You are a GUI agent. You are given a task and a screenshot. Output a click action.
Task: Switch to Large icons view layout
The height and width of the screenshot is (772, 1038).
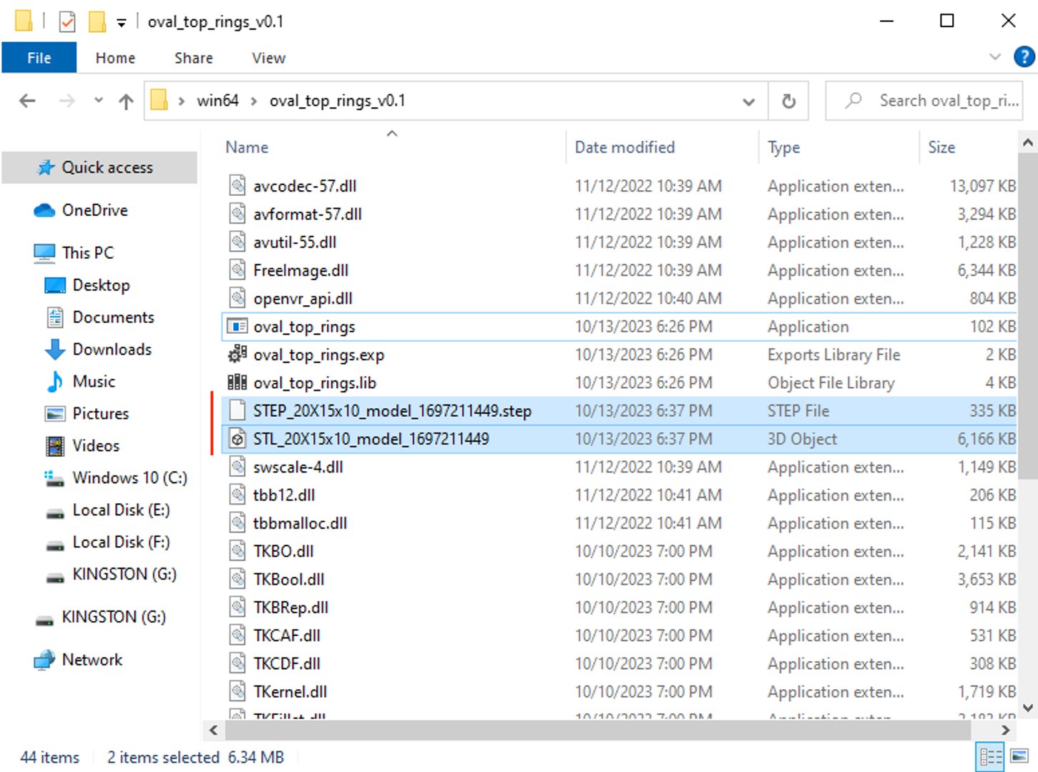pyautogui.click(x=1019, y=756)
